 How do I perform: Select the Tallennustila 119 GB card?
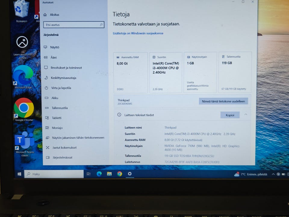[235, 72]
